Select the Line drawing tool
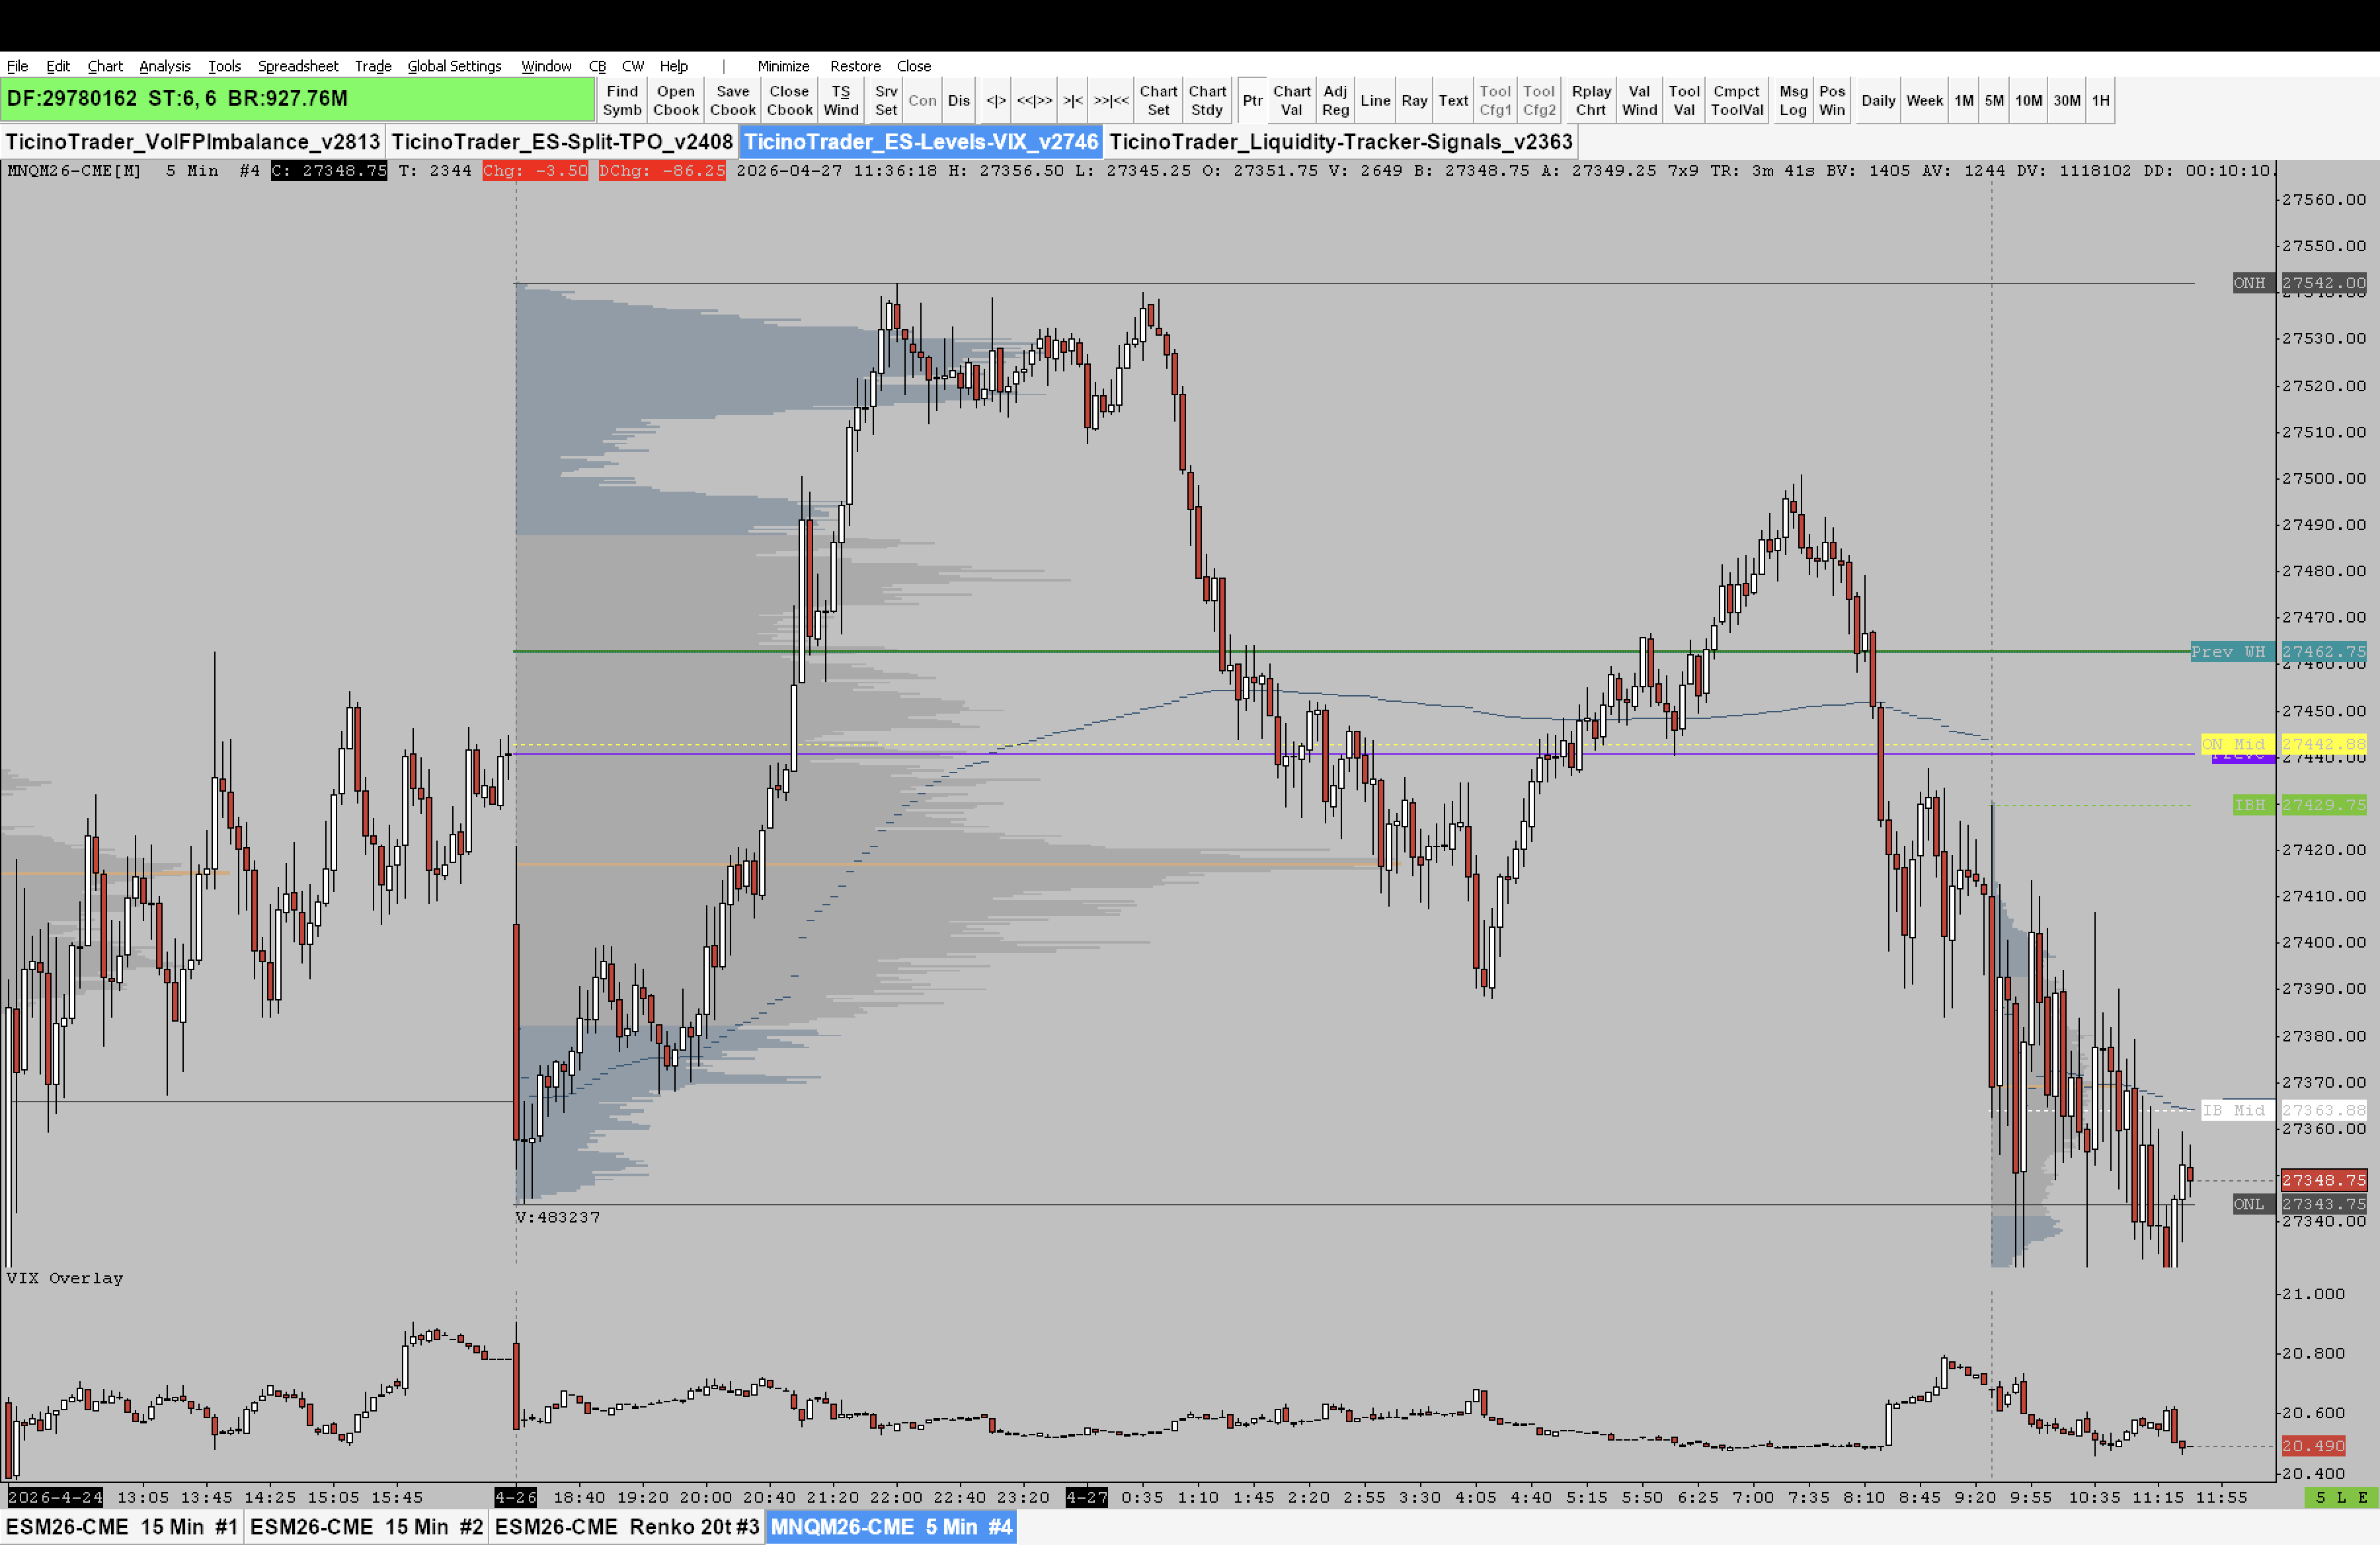 [x=1374, y=100]
